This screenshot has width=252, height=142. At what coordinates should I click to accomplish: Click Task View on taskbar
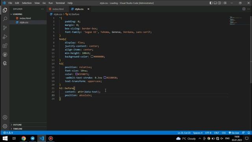pyautogui.click(x=14, y=138)
